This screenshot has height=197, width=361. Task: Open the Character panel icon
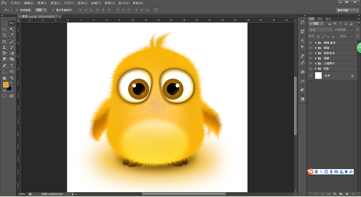(x=302, y=41)
